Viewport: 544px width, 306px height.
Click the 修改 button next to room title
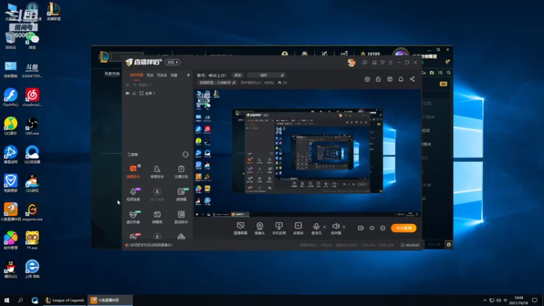(x=238, y=75)
